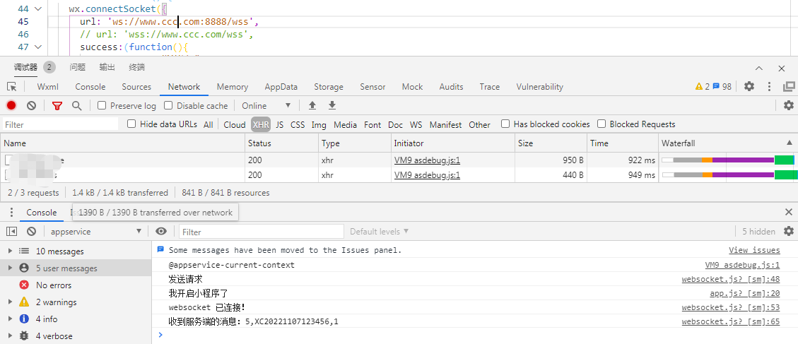Toggle the network filter funnel icon
This screenshot has width=798, height=344.
57,106
